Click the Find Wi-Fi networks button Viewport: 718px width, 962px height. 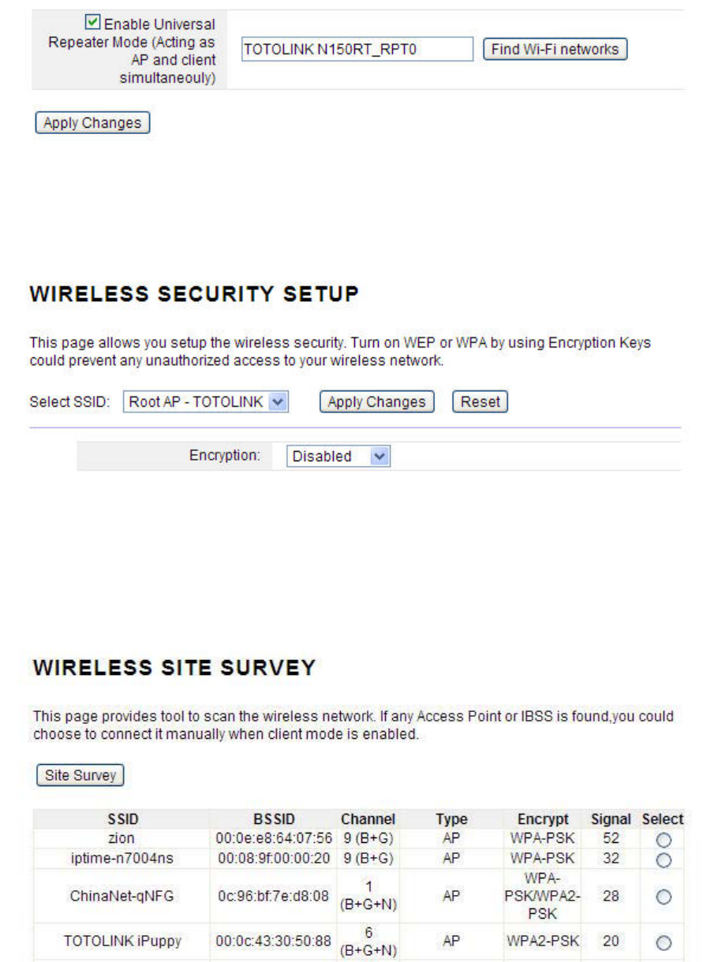pos(555,49)
